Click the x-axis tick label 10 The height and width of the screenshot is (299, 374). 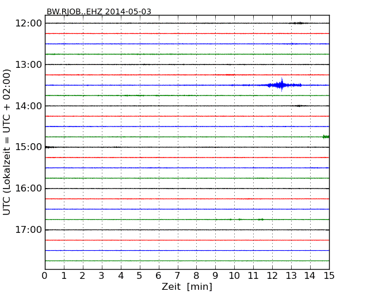(x=234, y=275)
